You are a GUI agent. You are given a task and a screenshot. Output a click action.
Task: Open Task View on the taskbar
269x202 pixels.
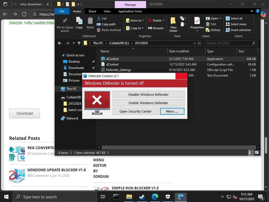point(103,197)
